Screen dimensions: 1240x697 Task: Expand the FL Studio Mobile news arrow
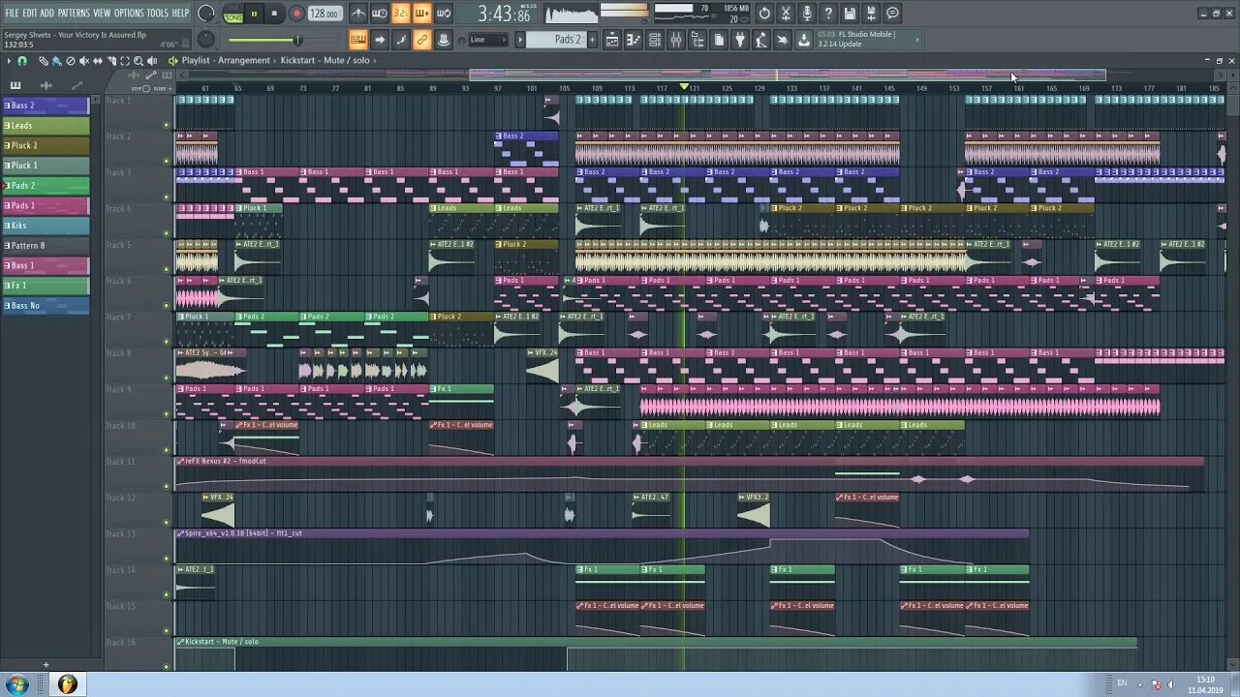pyautogui.click(x=917, y=40)
